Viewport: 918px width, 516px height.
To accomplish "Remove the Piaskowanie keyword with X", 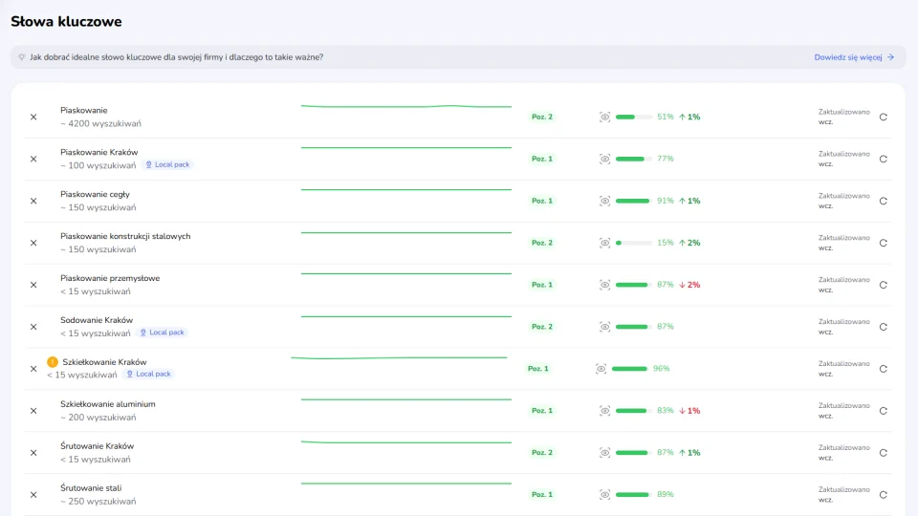I will (x=33, y=117).
